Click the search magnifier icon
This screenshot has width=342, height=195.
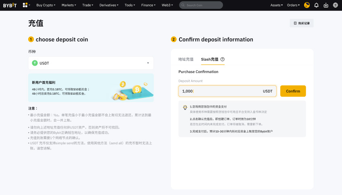click(x=183, y=5)
